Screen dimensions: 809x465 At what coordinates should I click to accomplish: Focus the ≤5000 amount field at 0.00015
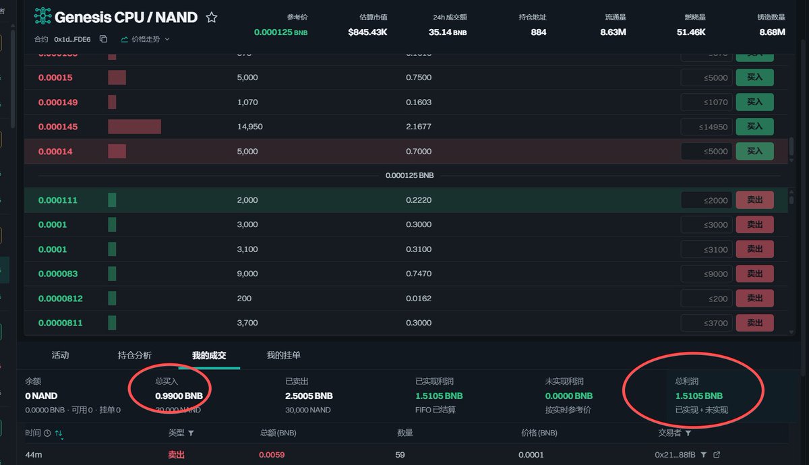[x=707, y=77]
